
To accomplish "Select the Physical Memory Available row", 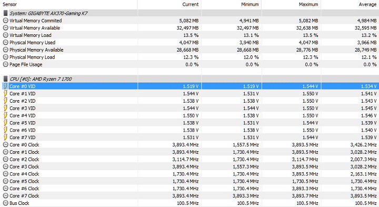I will pyautogui.click(x=189, y=50).
